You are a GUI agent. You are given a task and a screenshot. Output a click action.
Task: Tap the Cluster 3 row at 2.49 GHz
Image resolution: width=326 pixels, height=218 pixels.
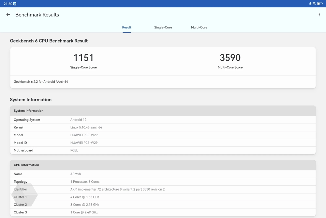tap(163, 212)
